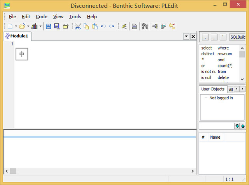Expand the dropdown arrow beside Open folder
Viewport: 249px width, 185px height.
28,26
